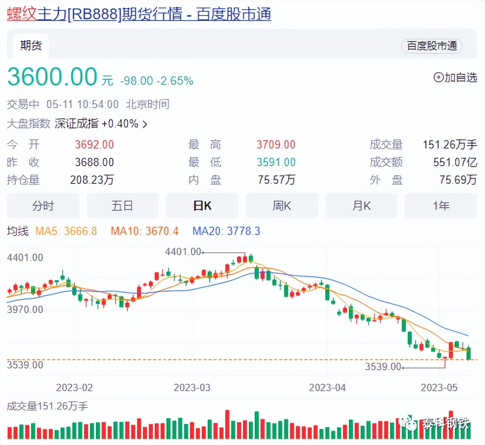Screen dimensions: 485x445
Task: Select the 五日 chart view
Action: point(122,206)
